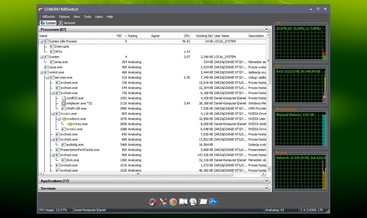The width and height of the screenshot is (367, 218).
Task: Click the NVIDIA icon next to nvtray.exe
Action: click(69, 124)
